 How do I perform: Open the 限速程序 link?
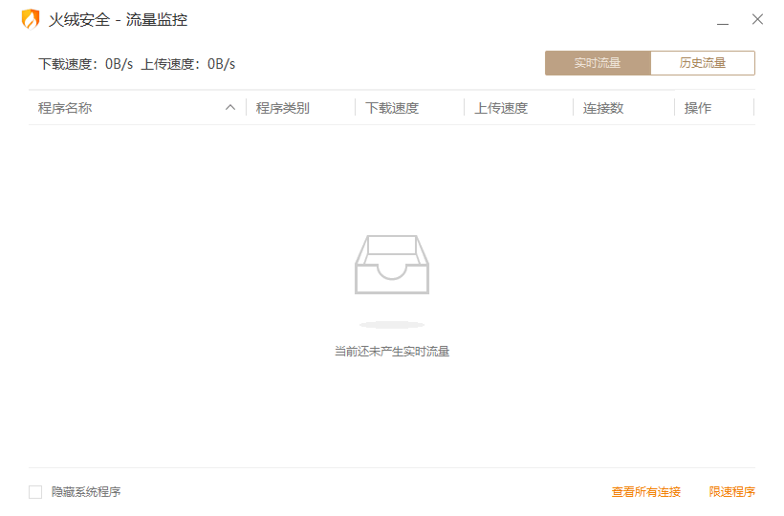click(732, 492)
